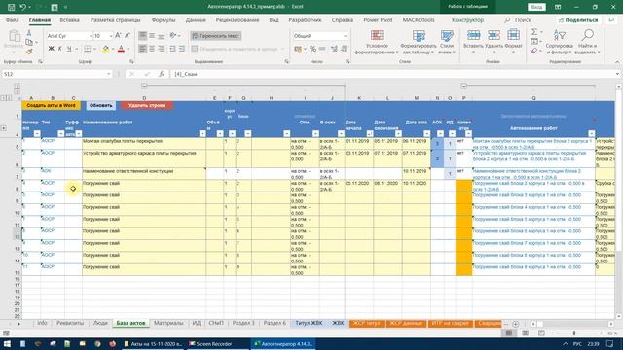
Task: Click cell with Монтаж опалубки плиты перекрытия
Action: coord(144,144)
